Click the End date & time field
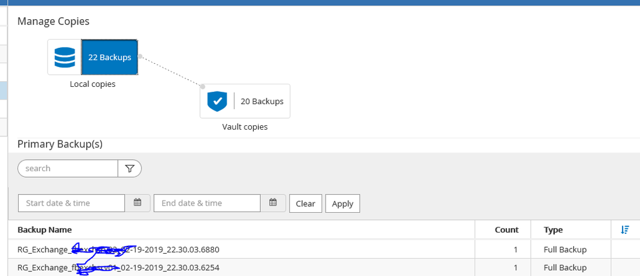Image resolution: width=640 pixels, height=276 pixels. pyautogui.click(x=207, y=203)
